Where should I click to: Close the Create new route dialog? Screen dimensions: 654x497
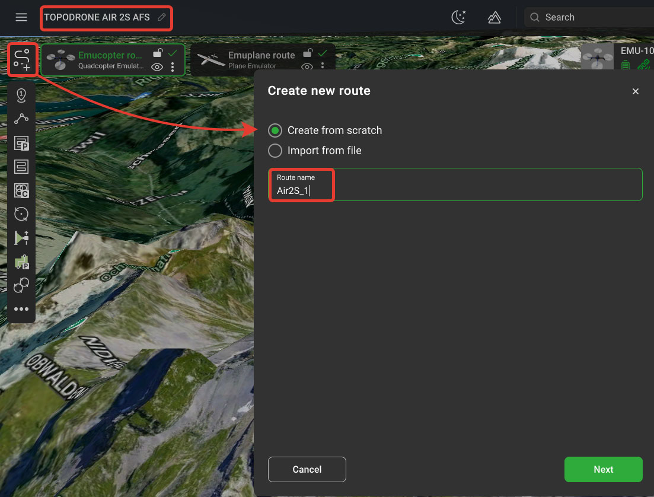(635, 91)
